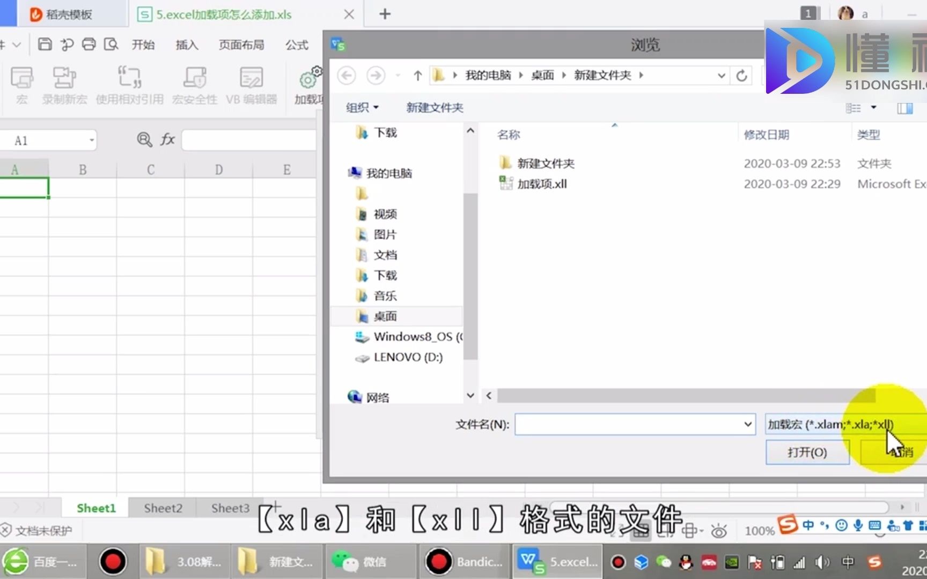Click the Back arrow in browse dialog
Screen dimensions: 927x579
pyautogui.click(x=347, y=76)
